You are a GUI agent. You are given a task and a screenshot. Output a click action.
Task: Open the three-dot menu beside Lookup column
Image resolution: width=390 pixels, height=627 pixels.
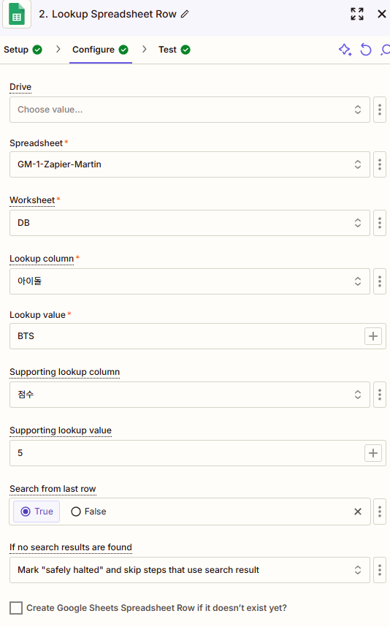(x=380, y=281)
